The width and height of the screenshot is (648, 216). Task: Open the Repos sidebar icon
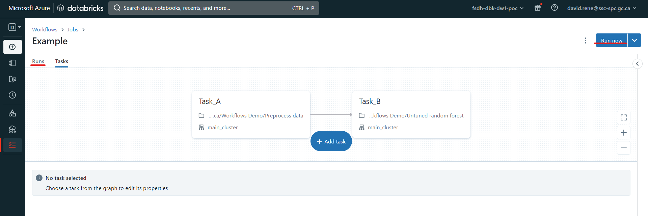12,79
